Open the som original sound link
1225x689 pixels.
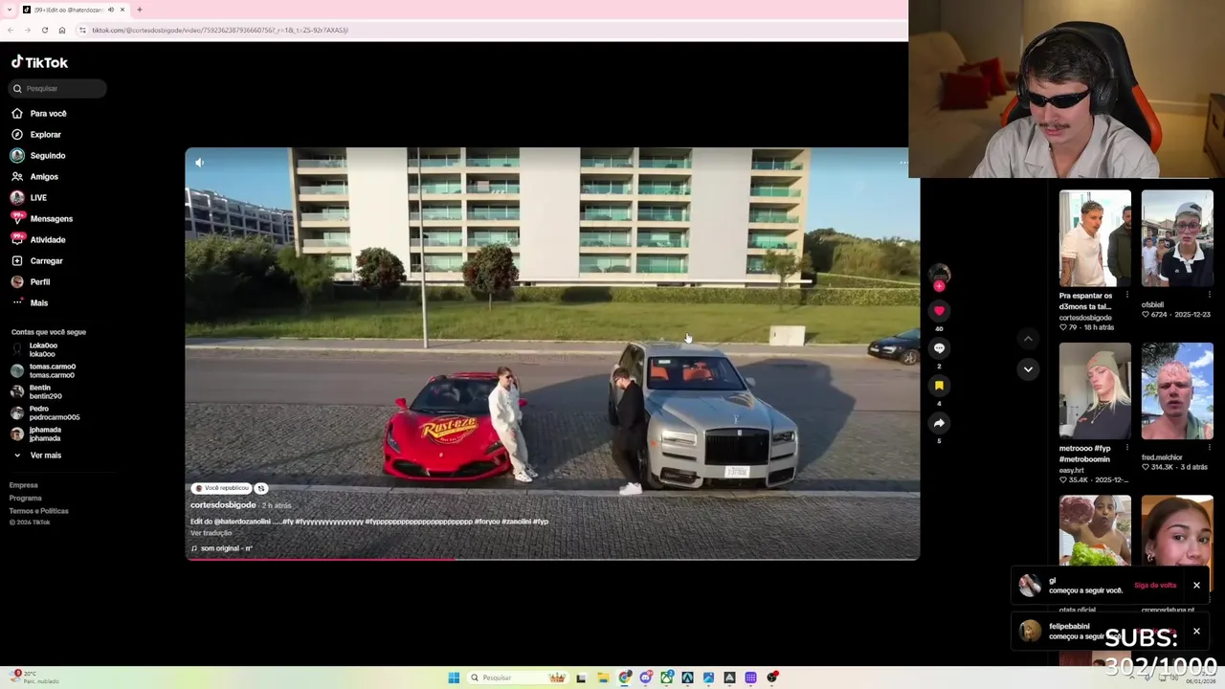coord(221,548)
